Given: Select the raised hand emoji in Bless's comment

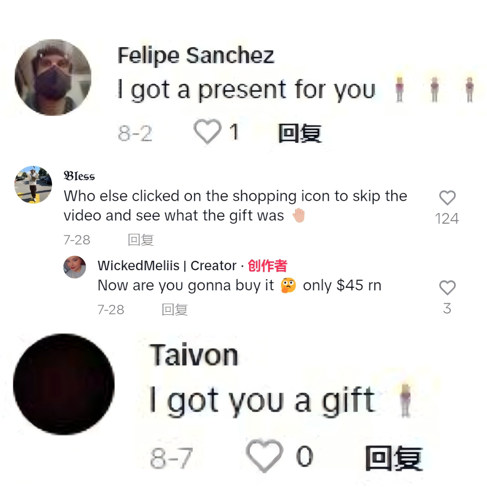Looking at the screenshot, I should [299, 215].
